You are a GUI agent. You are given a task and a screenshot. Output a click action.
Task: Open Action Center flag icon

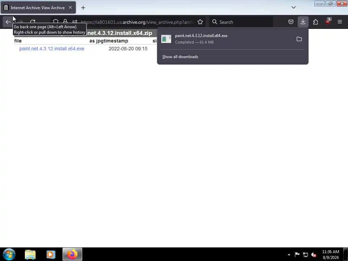[297, 254]
